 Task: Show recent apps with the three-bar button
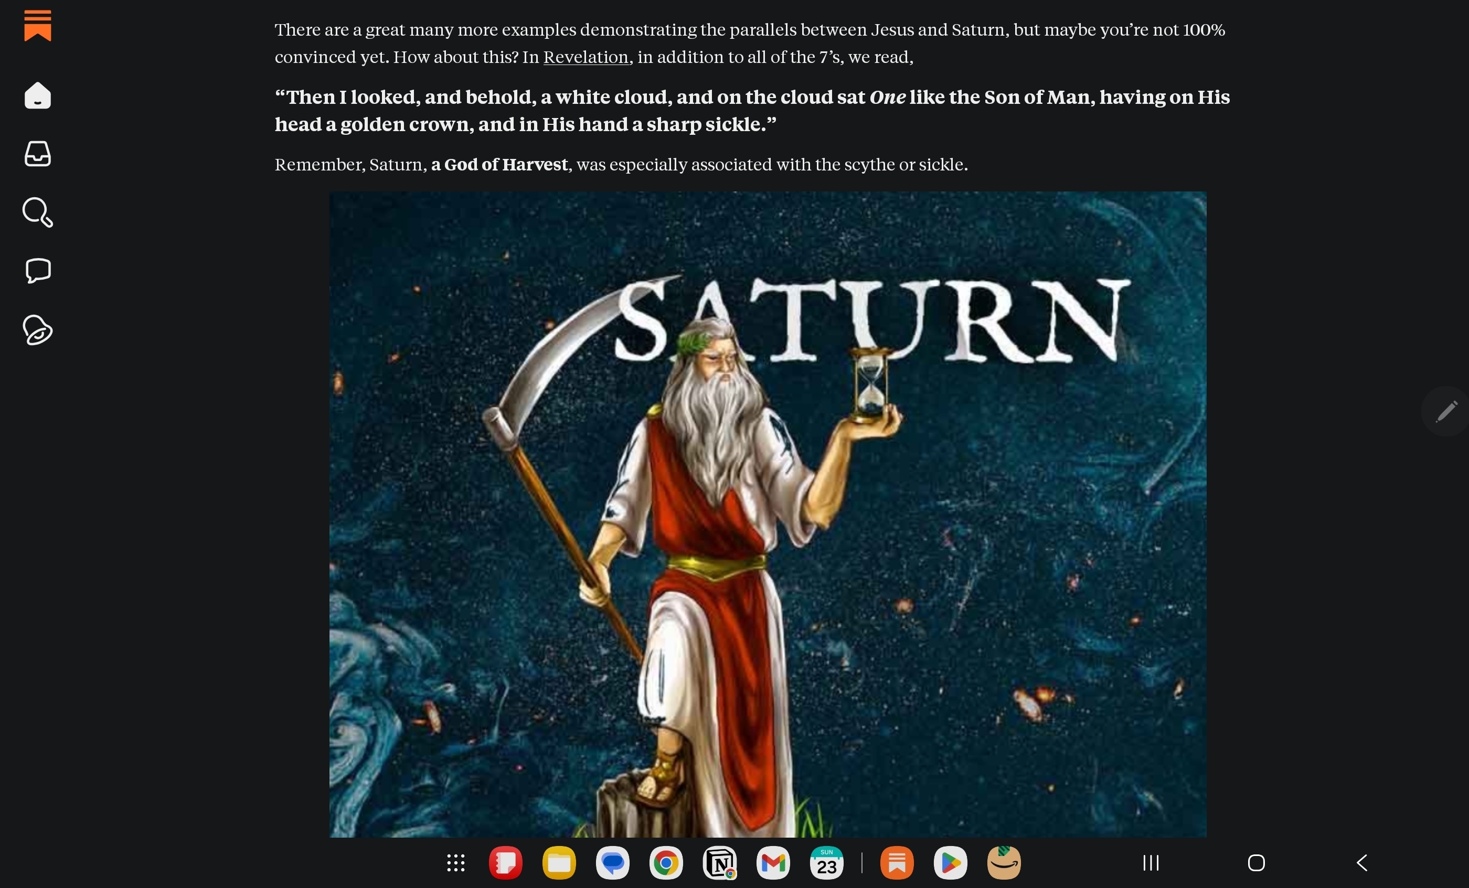[x=1151, y=862]
